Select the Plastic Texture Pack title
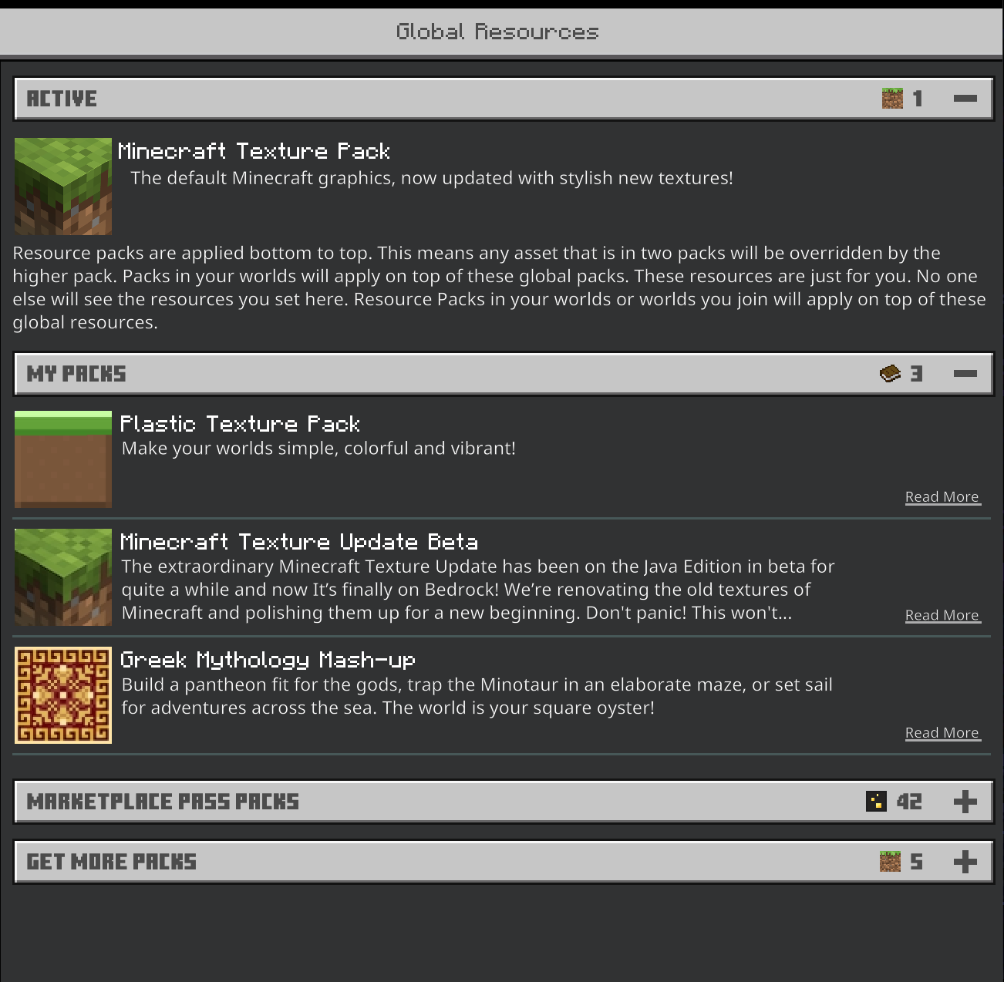Viewport: 1004px width, 982px height. pos(240,424)
